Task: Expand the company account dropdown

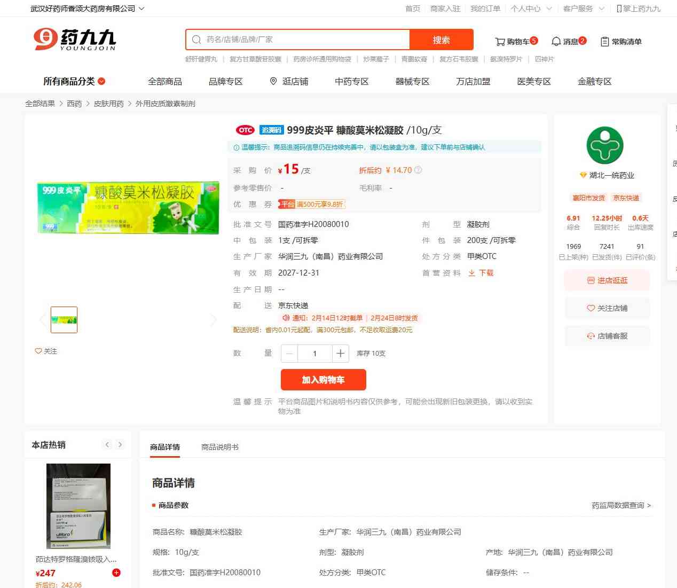Action: tap(141, 9)
